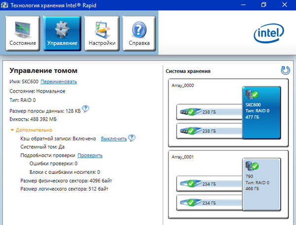Viewport: 296px width, 225px height.
Task: Open help for Размер полосы данных
Action: [85, 109]
